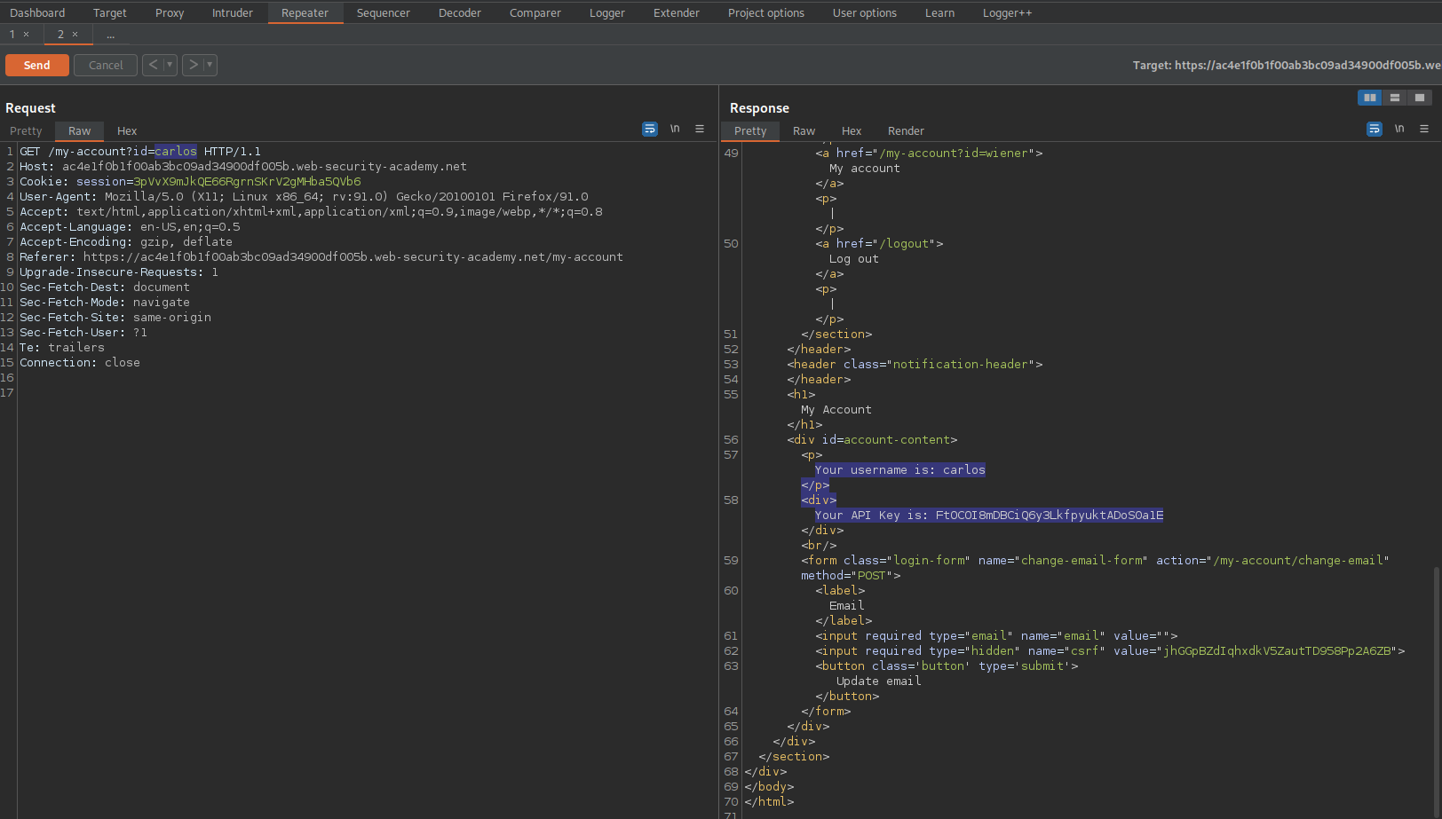
Task: Switch Response view to Hex
Action: pos(852,130)
